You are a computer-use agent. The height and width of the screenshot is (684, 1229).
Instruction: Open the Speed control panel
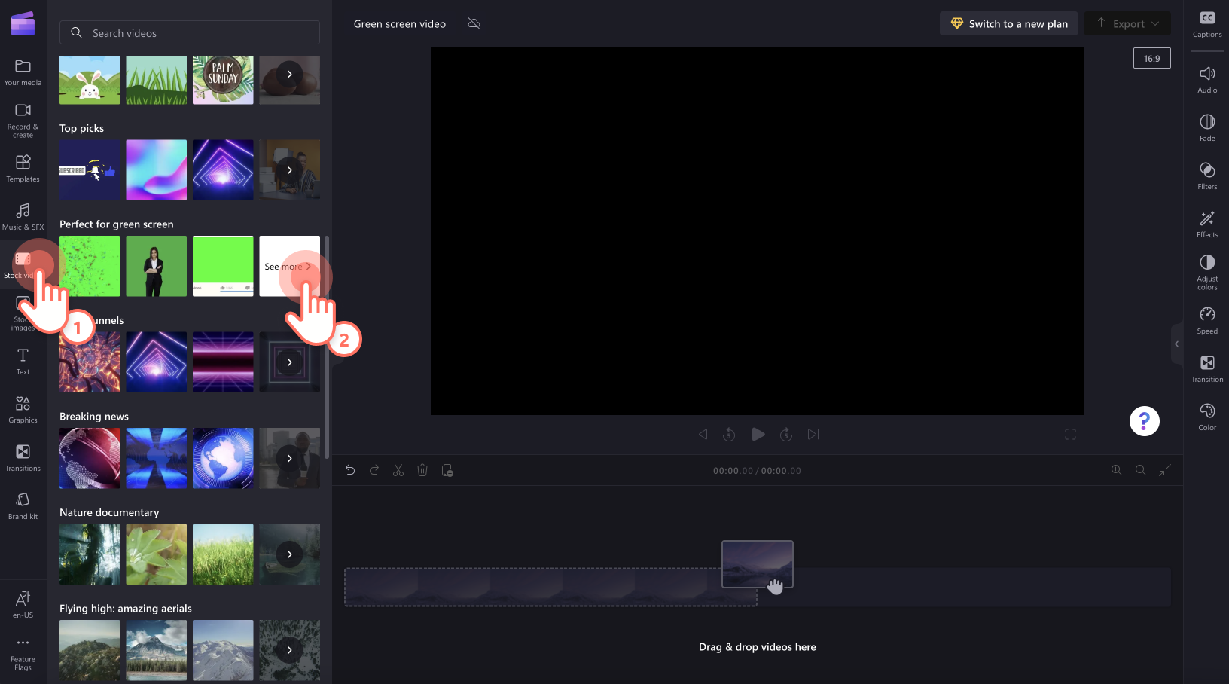pyautogui.click(x=1206, y=319)
